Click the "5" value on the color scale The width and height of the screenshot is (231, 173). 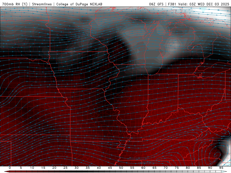pyautogui.click(x=21, y=168)
